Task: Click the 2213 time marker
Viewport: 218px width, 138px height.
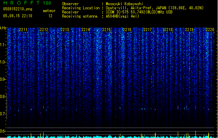Action: (65, 30)
